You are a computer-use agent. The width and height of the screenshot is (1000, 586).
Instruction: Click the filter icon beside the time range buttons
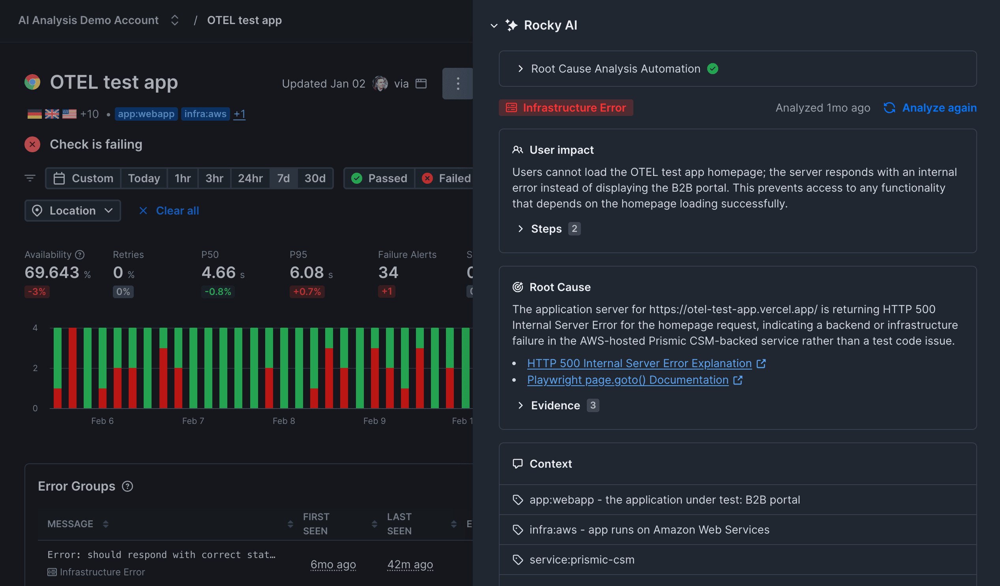point(30,177)
